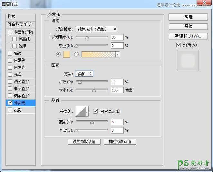Click the yellow glow color swatch

67,55
